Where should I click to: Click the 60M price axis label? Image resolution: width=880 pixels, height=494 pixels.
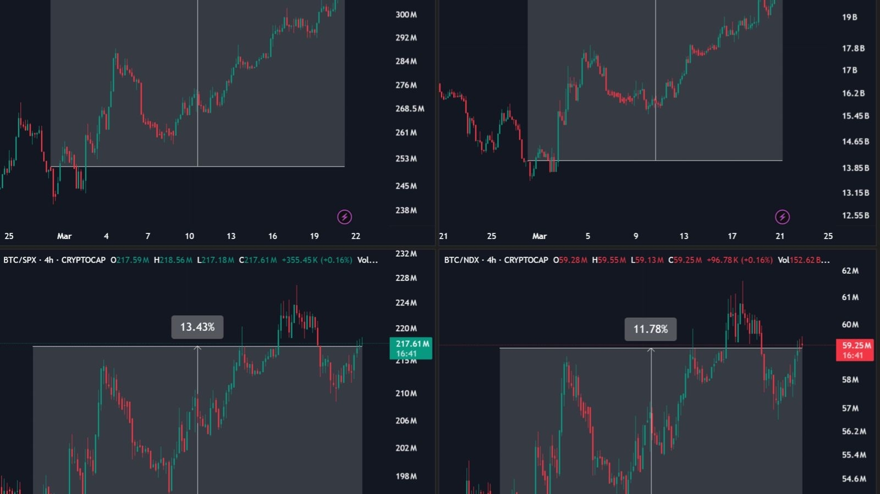(850, 325)
